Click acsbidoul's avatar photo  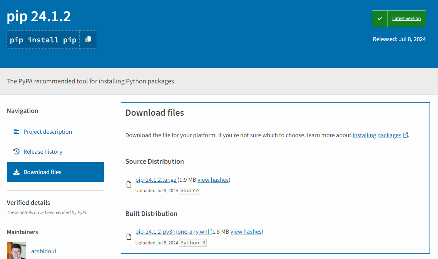(17, 251)
